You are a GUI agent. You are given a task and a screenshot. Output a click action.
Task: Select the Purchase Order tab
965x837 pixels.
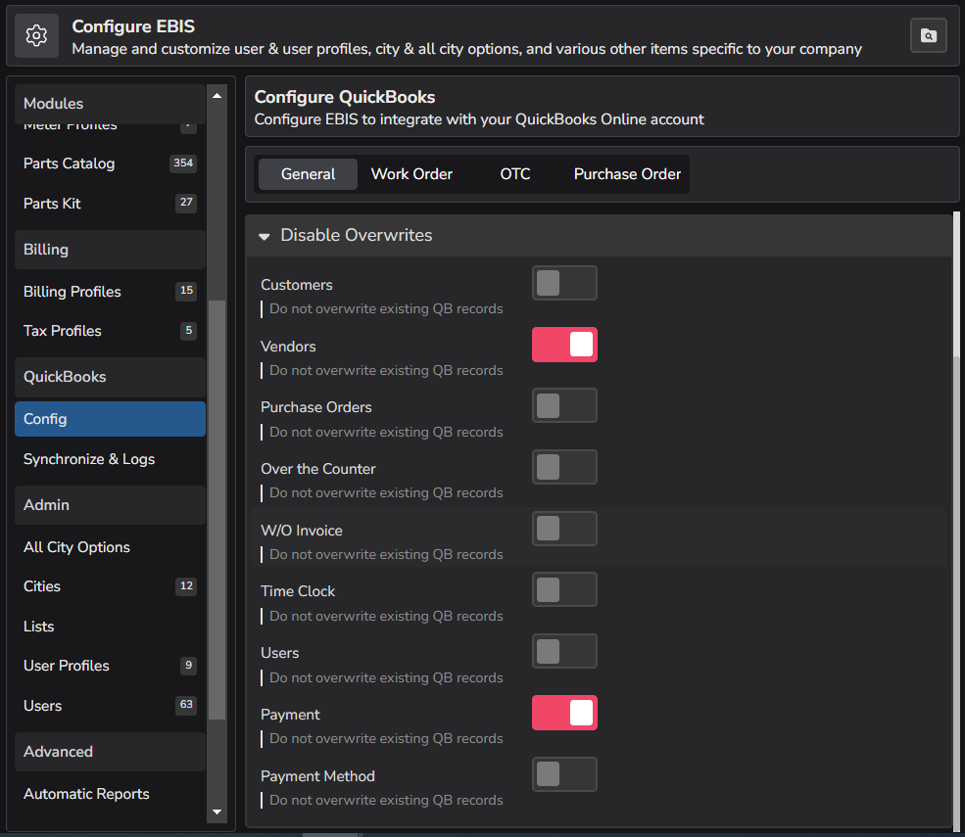[627, 173]
